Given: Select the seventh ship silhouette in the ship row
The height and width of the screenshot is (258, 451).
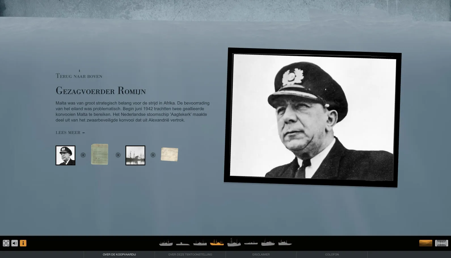Looking at the screenshot, I should click(268, 242).
